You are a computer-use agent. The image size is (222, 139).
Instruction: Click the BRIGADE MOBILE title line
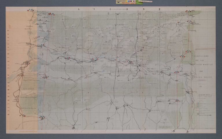202,65
